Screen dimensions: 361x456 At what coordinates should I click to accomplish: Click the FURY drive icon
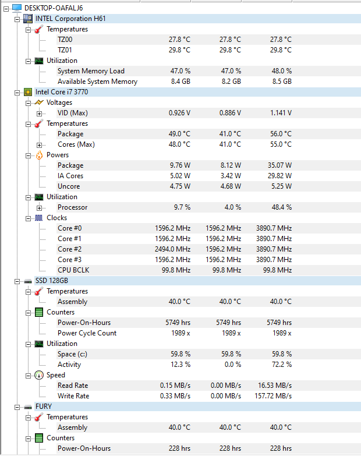pos(27,406)
